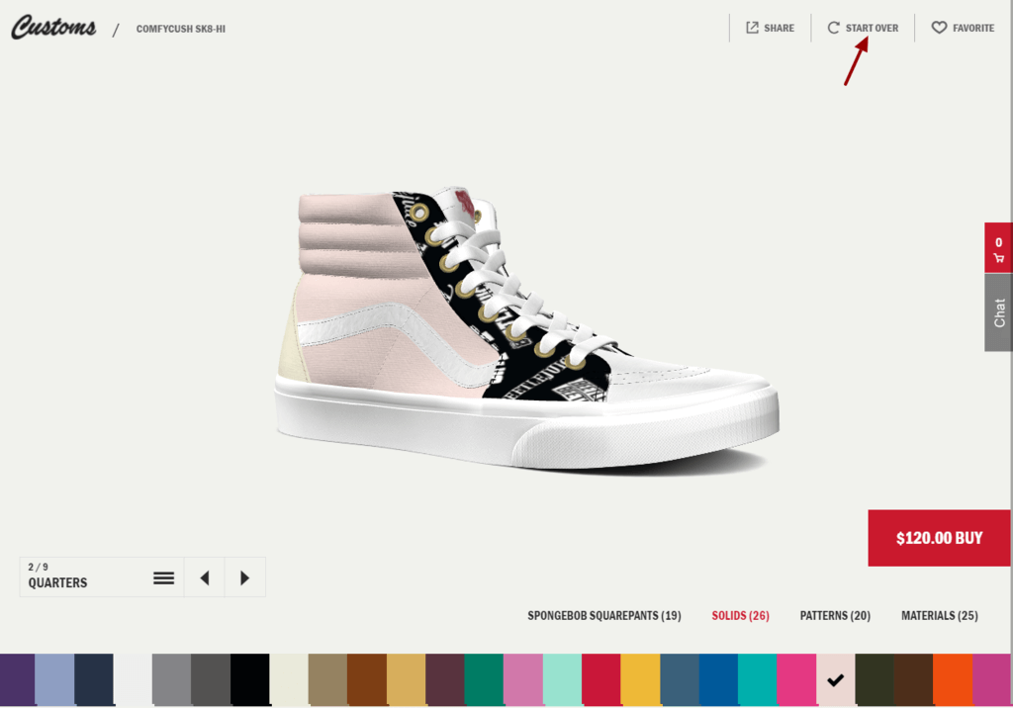Advance to the next shoe part
The width and height of the screenshot is (1013, 708).
pos(244,576)
